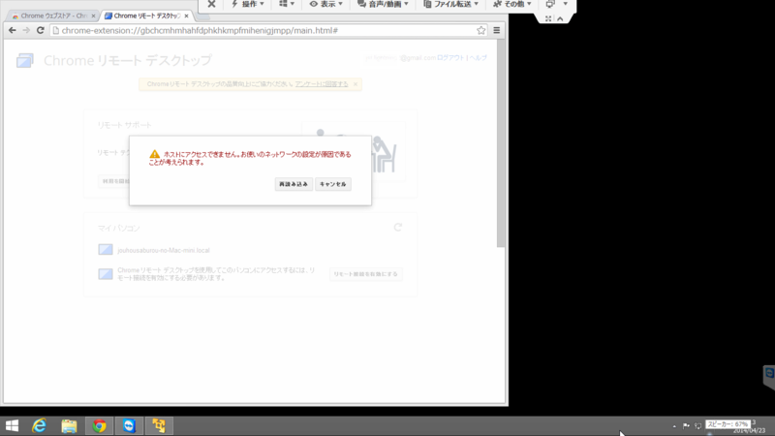775x436 pixels.
Task: Click the 2014/04/23 date in the taskbar
Action: click(x=749, y=430)
